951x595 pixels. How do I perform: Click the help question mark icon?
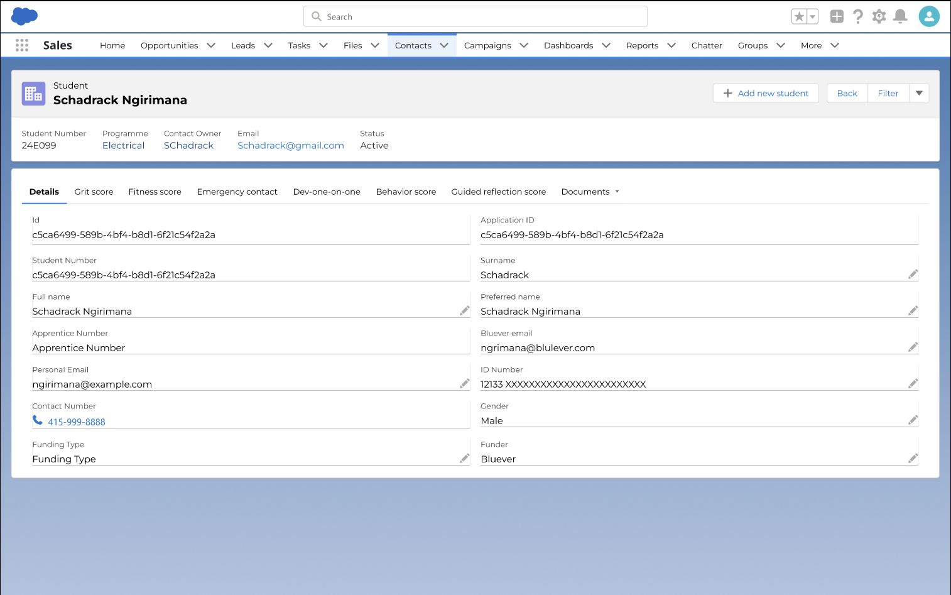[x=857, y=16]
